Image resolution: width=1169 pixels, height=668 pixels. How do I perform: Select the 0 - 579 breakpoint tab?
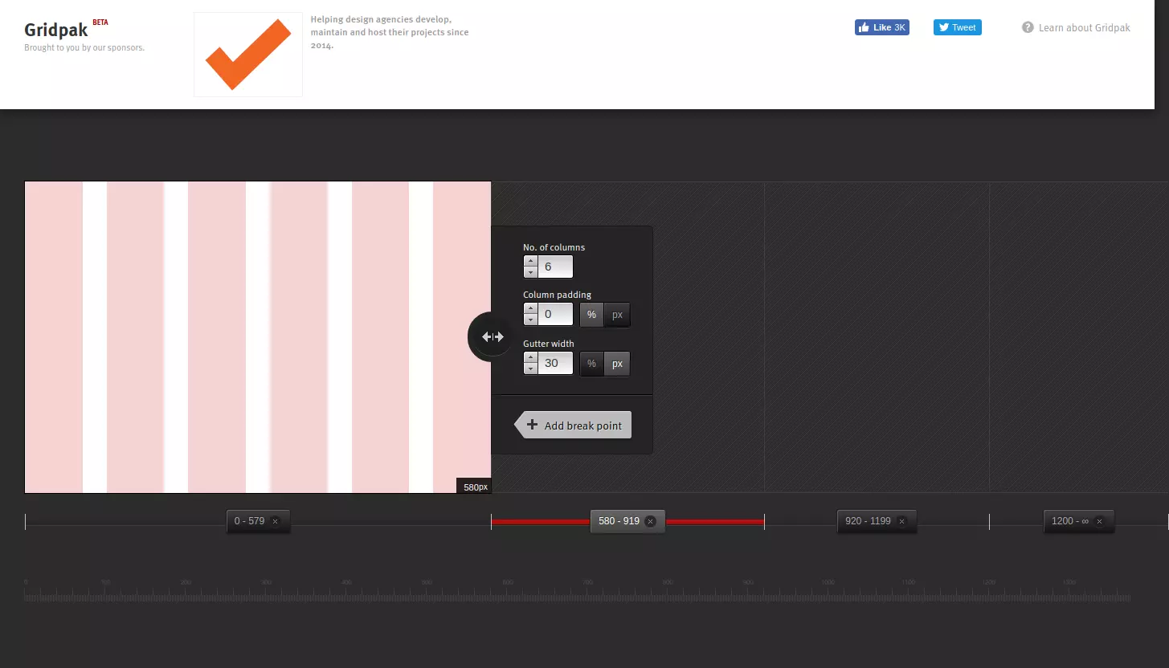pyautogui.click(x=249, y=522)
